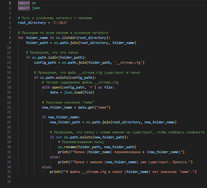Click the 'else:' on line 32
207x188 pixels.
(x=55, y=157)
